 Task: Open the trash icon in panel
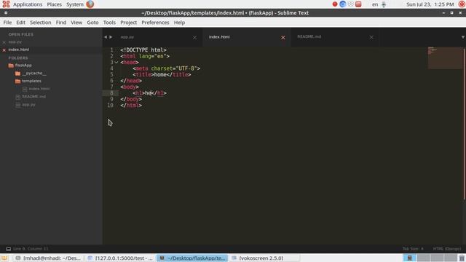tap(462, 258)
